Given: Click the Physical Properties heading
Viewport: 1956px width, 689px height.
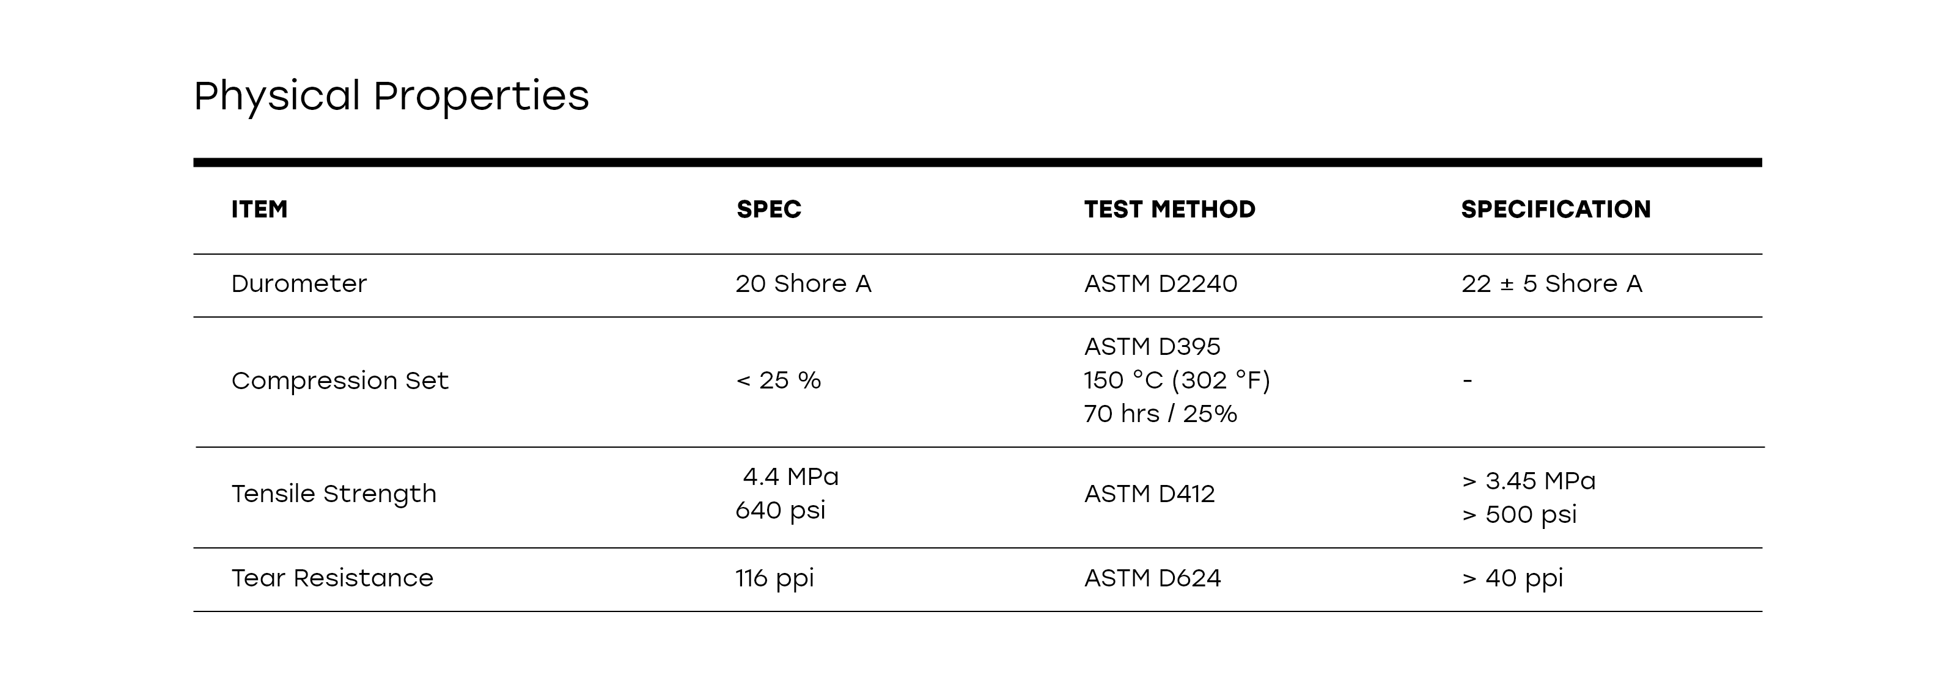Looking at the screenshot, I should point(391,97).
